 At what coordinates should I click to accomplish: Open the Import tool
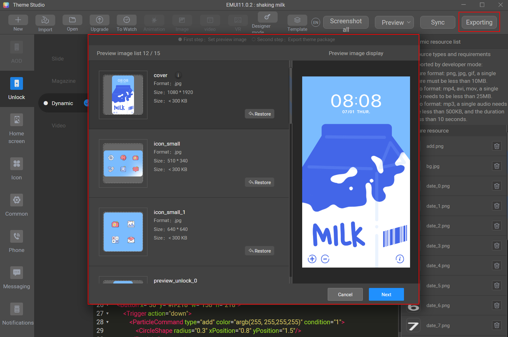pos(45,20)
